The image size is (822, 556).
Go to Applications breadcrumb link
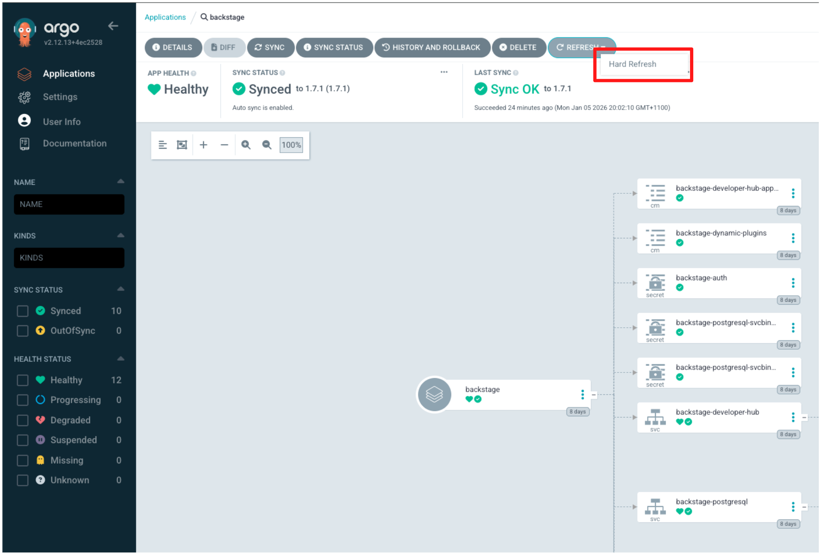(165, 17)
